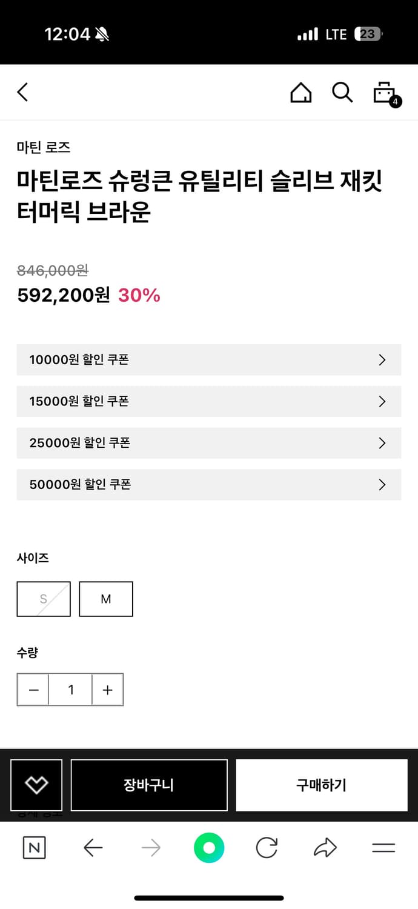418x909 pixels.
Task: Share this product page via share icon
Action: tap(325, 848)
